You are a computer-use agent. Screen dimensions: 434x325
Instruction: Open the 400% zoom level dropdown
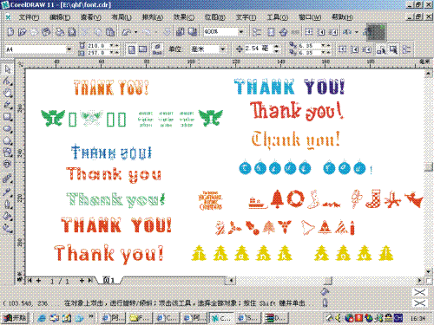[240, 31]
